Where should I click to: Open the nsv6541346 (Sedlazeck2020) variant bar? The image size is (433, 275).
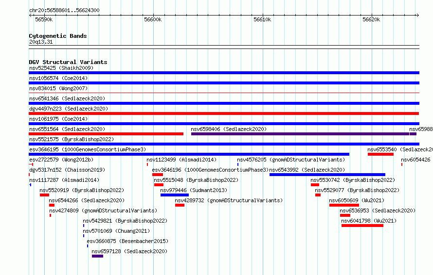pyautogui.click(x=224, y=103)
